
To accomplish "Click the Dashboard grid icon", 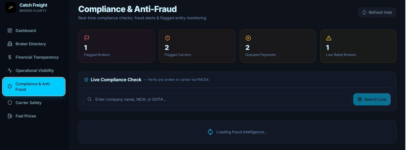I will point(10,30).
